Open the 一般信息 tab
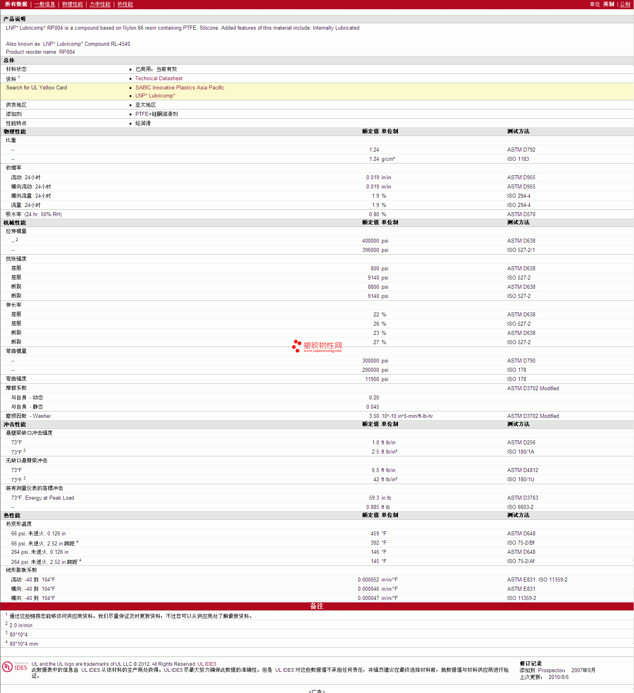This screenshot has height=693, width=634. coord(44,4)
